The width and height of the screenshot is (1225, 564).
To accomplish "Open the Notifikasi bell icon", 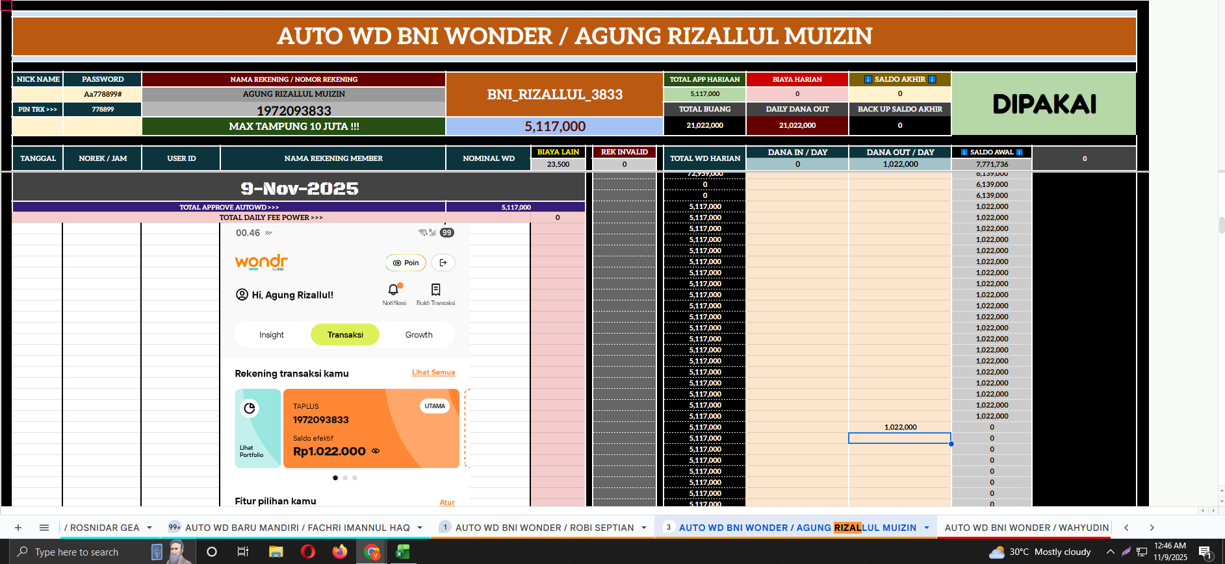I will click(x=394, y=290).
